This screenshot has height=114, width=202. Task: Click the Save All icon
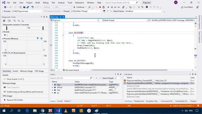pos(28,7)
